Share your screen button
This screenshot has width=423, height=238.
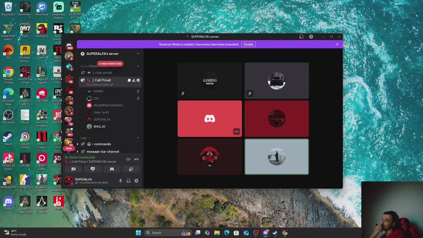point(93,169)
